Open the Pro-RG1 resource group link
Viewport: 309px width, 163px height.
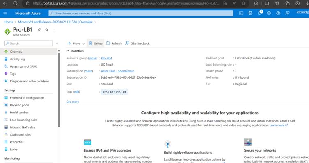pyautogui.click(x=106, y=58)
